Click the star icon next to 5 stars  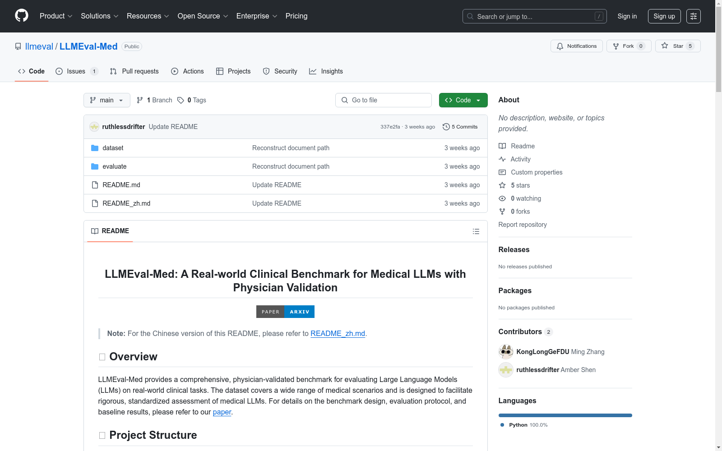pos(502,185)
